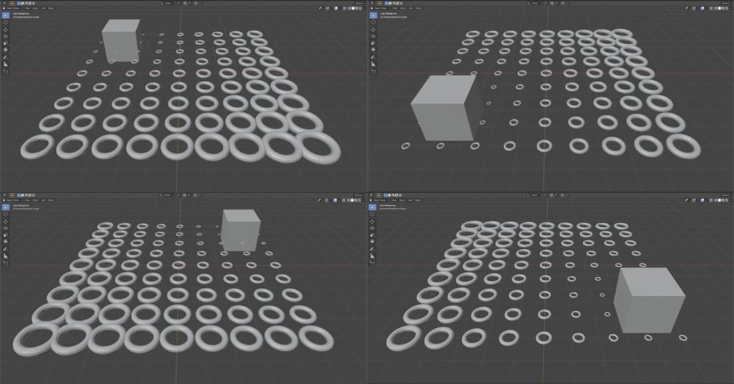The height and width of the screenshot is (384, 734).
Task: Click the cube in the bottom-right viewport
Action: (x=649, y=300)
